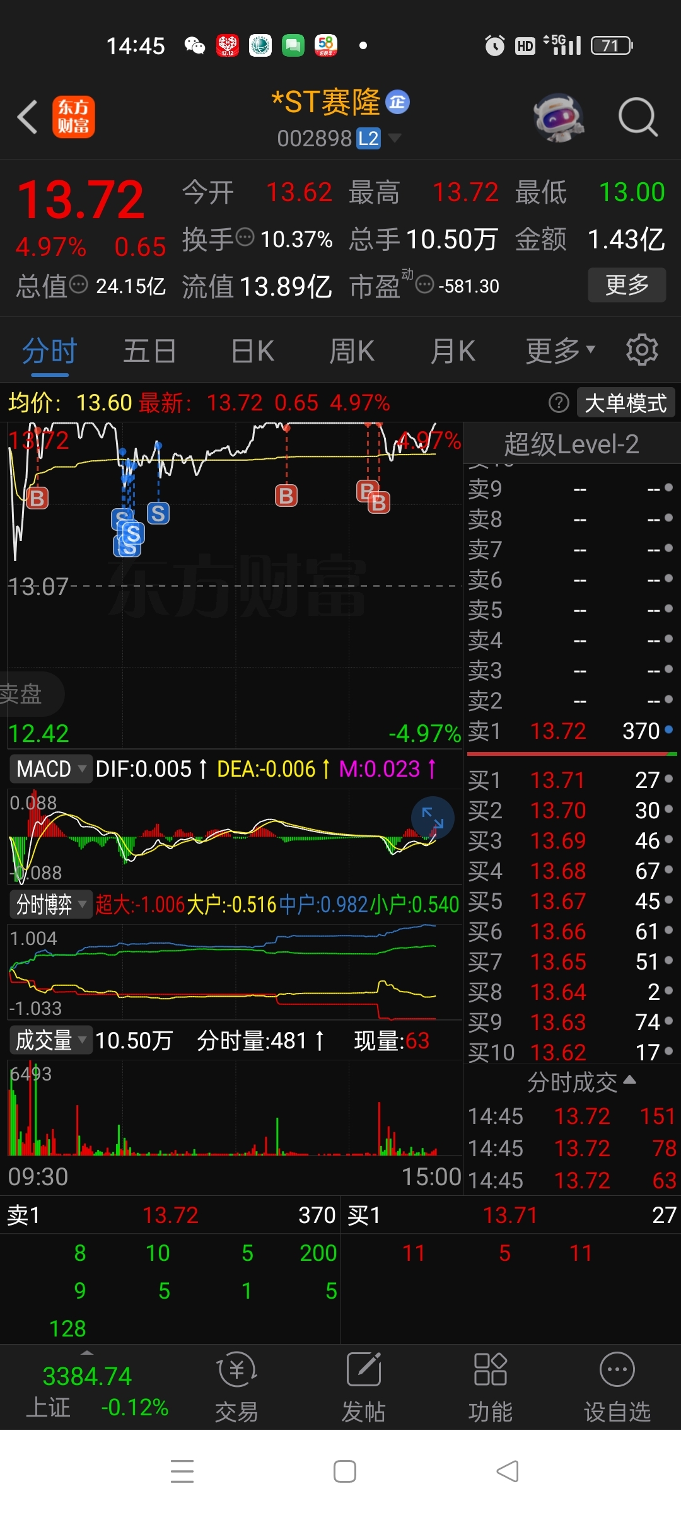Collapse the 分时成交 section arrow
The height and width of the screenshot is (1513, 681).
click(x=629, y=1081)
